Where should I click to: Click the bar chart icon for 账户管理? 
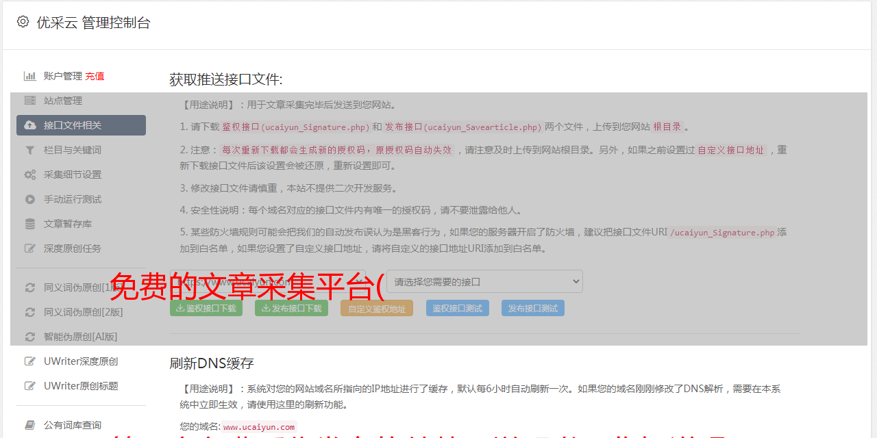30,76
